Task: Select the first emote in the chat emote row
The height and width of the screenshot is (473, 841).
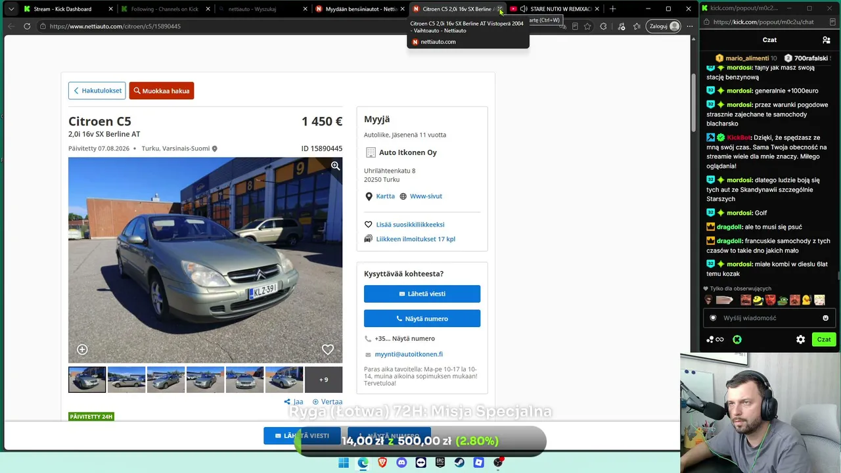Action: tap(708, 300)
